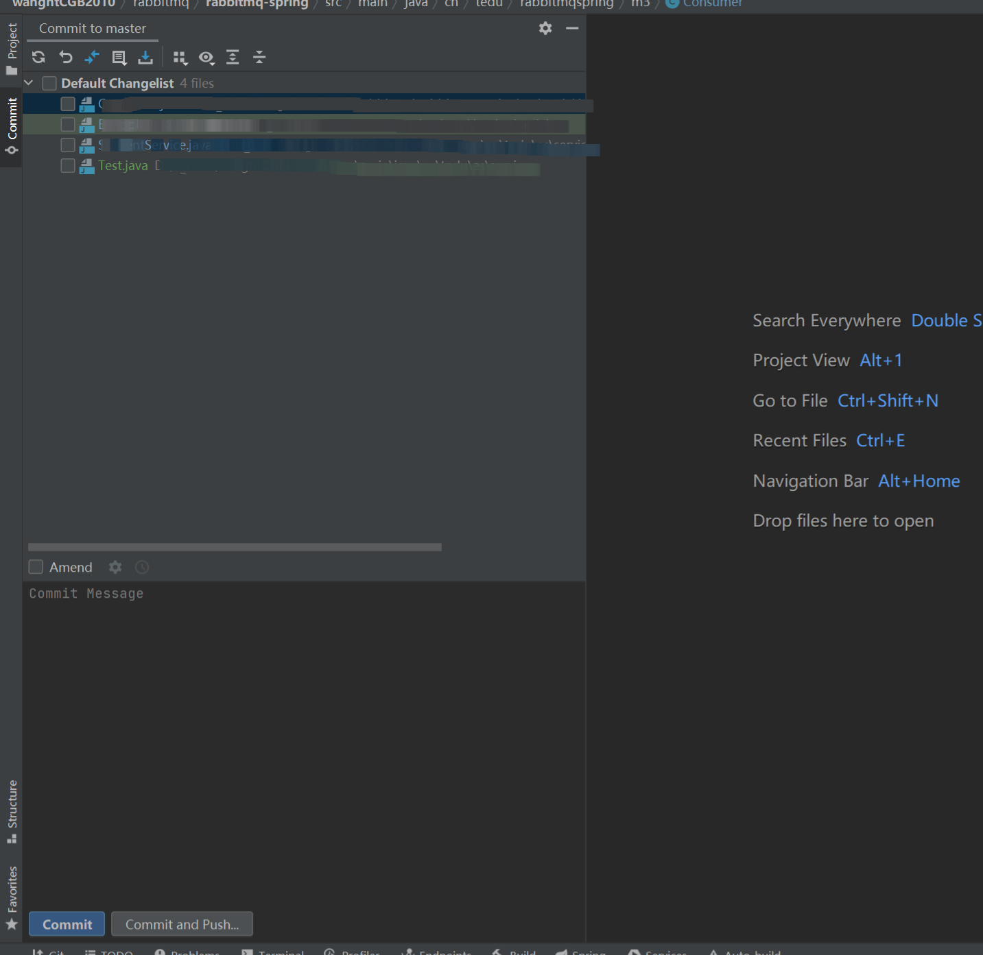Image resolution: width=983 pixels, height=955 pixels.
Task: Click the Go to File hint text
Action: [x=790, y=400]
